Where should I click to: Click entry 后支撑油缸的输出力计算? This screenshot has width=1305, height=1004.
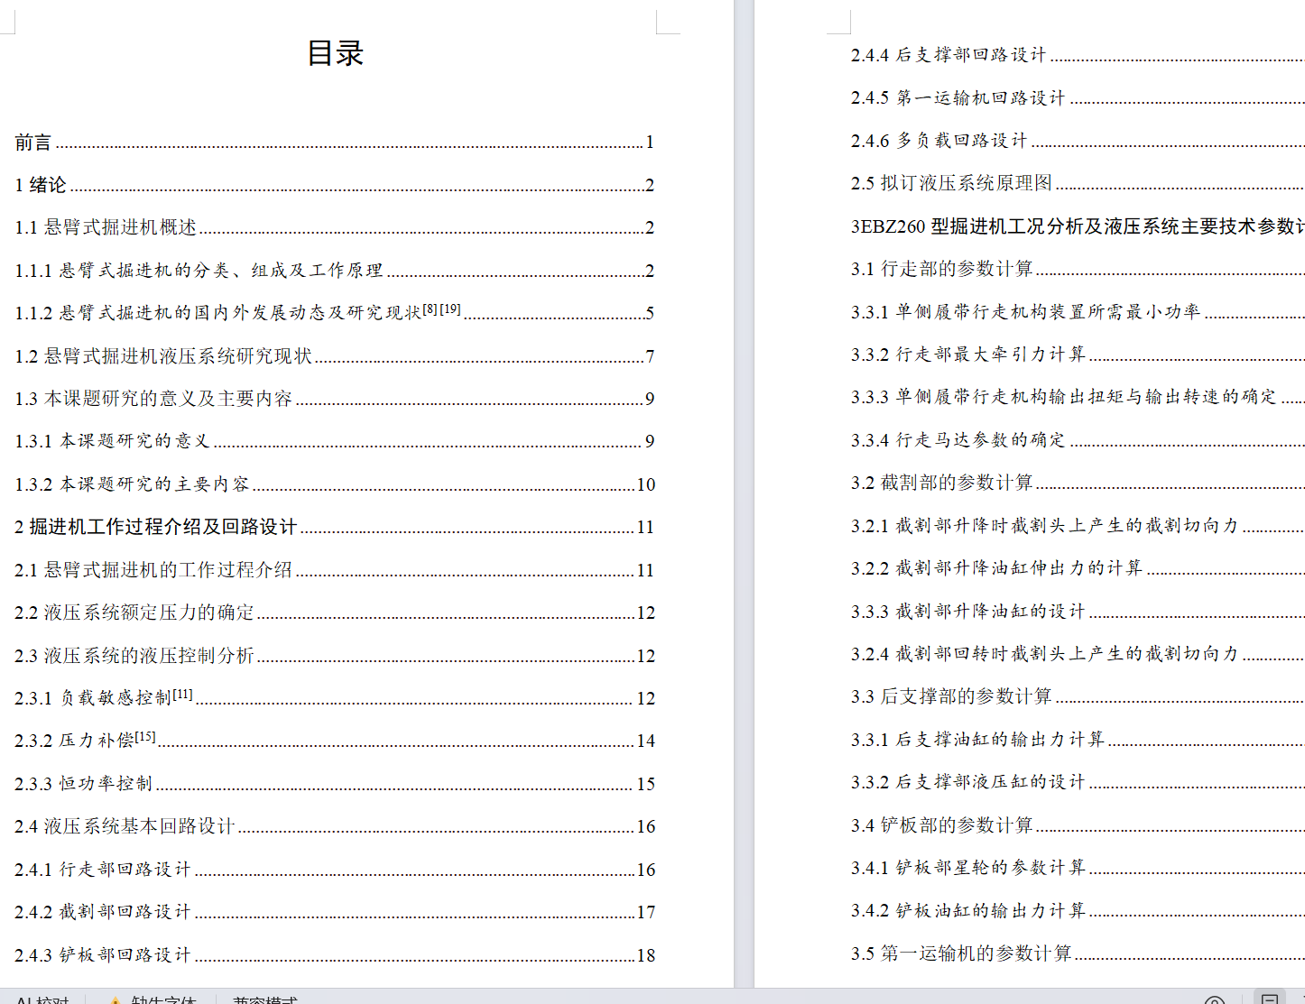(x=1078, y=740)
